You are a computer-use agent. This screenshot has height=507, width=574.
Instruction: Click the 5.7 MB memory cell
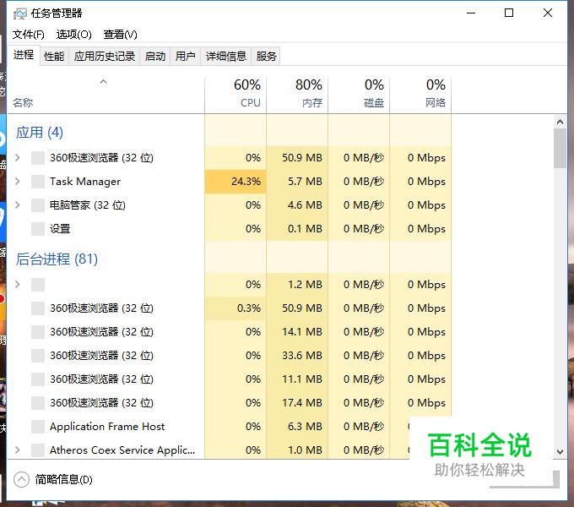297,182
